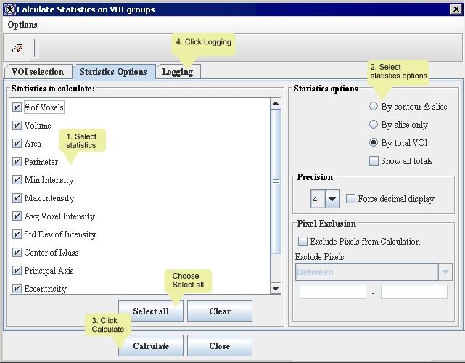Viewport: 465px width, 363px height.
Task: Enable Force decimal display
Action: pos(351,199)
